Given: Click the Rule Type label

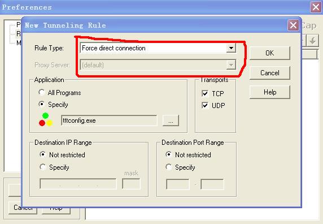Looking at the screenshot, I should [49, 48].
